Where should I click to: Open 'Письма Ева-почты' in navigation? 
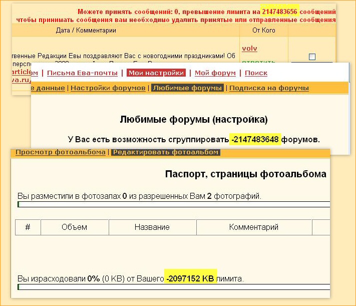coord(82,73)
